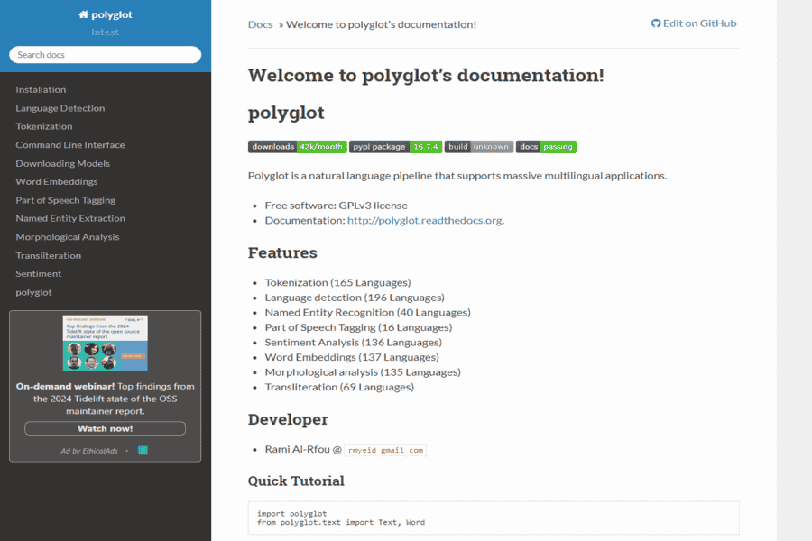Click 'Morphological analysis (135 Languages)' text
The height and width of the screenshot is (541, 812).
[363, 372]
